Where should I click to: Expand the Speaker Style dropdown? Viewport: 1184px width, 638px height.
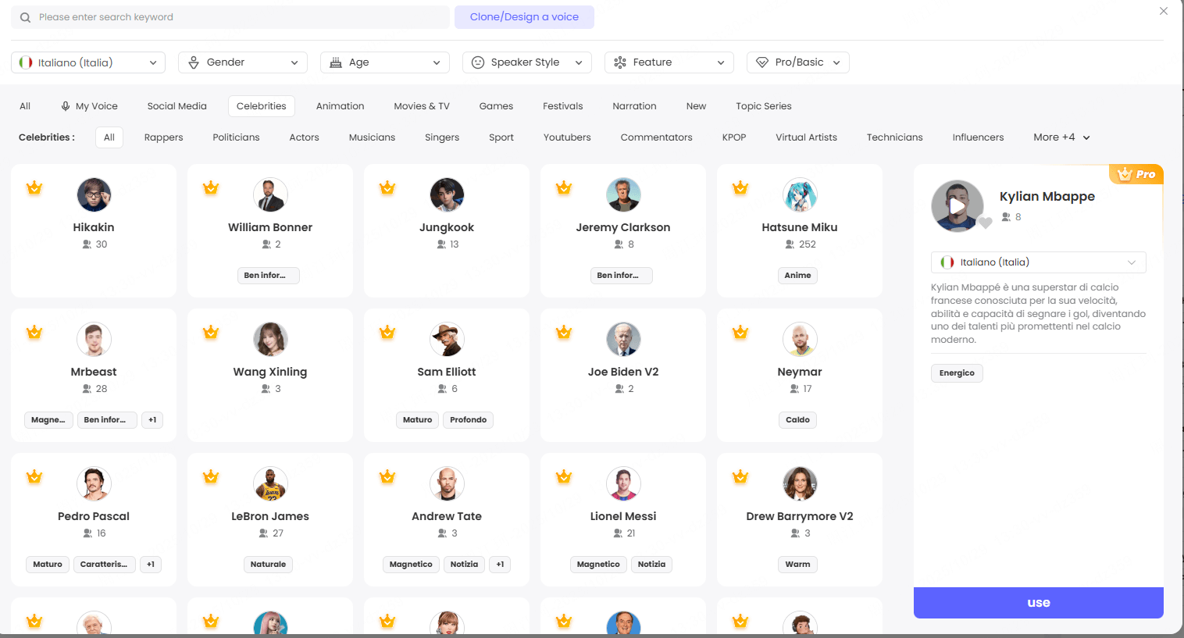click(526, 62)
